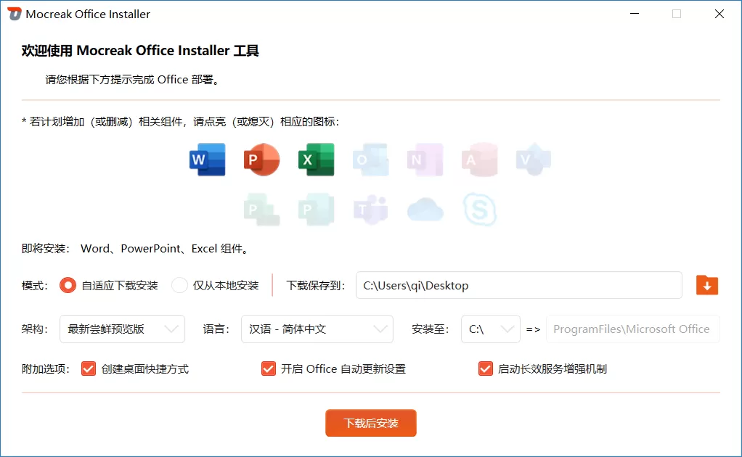742x457 pixels.
Task: Select the 仅从本地安装 mode
Action: click(179, 285)
